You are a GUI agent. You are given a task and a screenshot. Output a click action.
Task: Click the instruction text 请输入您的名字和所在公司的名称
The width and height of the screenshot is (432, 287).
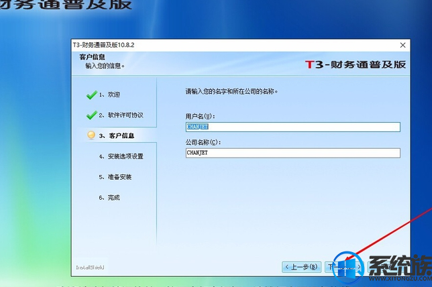click(x=231, y=91)
